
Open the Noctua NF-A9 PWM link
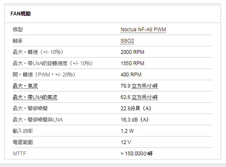pyautogui.click(x=143, y=30)
